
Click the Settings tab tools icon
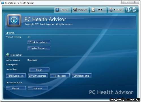coord(111,10)
